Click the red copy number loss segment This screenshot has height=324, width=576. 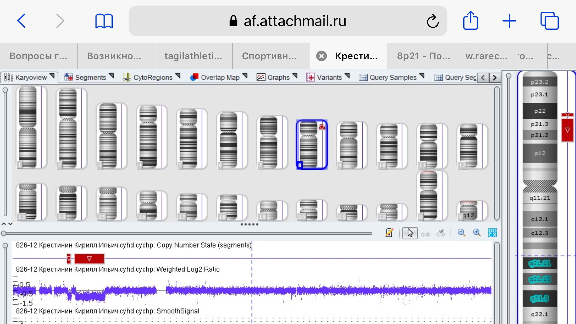pyautogui.click(x=89, y=259)
